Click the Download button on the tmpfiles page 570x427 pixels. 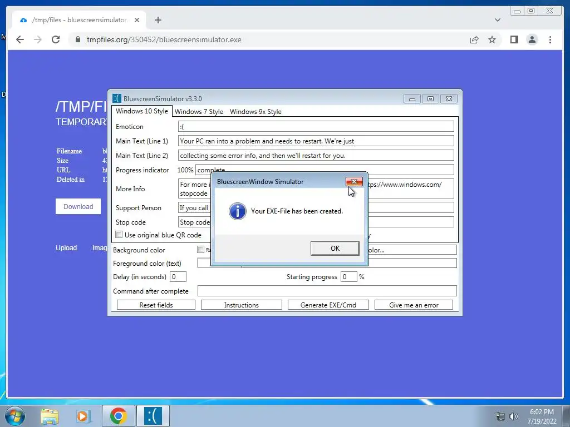point(78,206)
